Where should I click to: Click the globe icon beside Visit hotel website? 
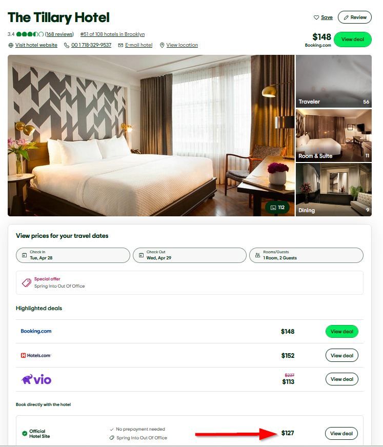click(x=11, y=45)
